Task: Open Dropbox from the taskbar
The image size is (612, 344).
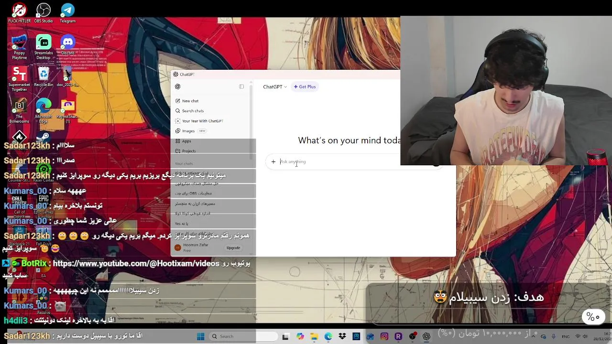Action: [342, 336]
